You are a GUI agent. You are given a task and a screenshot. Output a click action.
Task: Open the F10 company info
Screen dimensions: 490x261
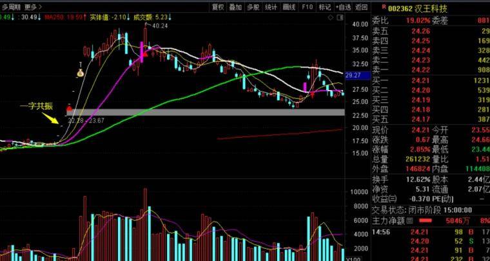click(x=307, y=7)
